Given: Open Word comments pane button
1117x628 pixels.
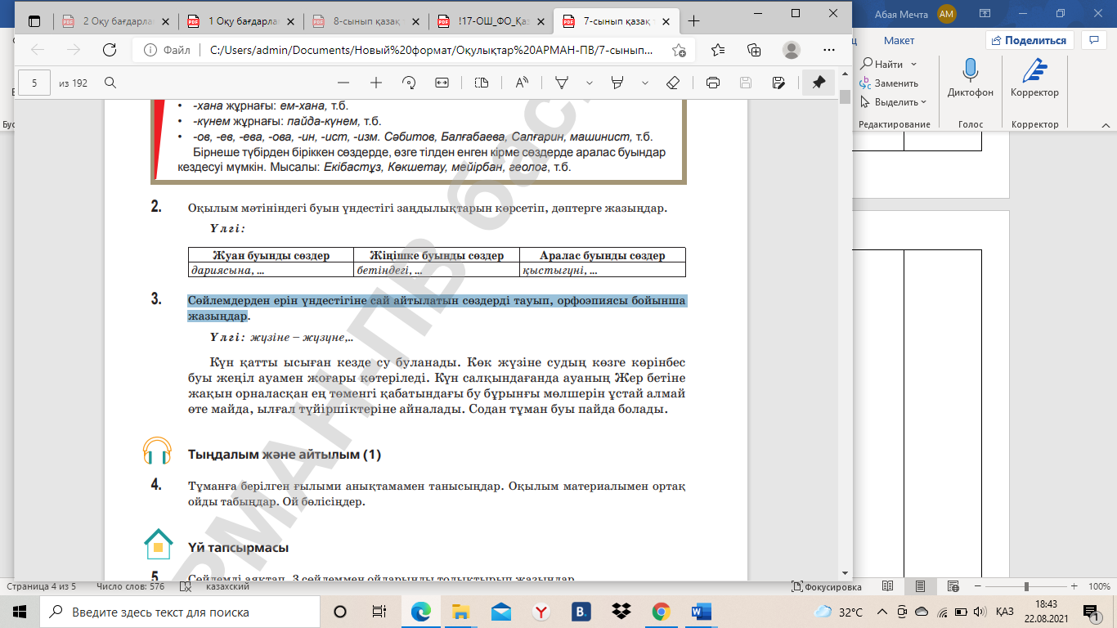Looking at the screenshot, I should click(1093, 40).
